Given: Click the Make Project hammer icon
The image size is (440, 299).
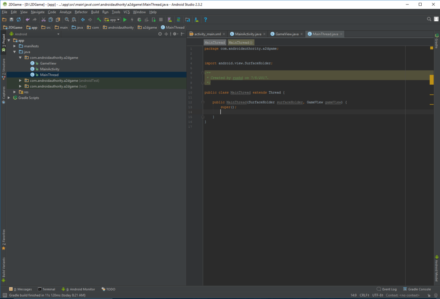Looking at the screenshot, I should 99,20.
